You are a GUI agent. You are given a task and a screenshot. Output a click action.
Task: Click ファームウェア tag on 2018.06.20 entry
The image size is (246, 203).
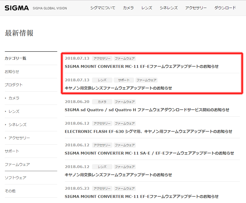(125, 102)
